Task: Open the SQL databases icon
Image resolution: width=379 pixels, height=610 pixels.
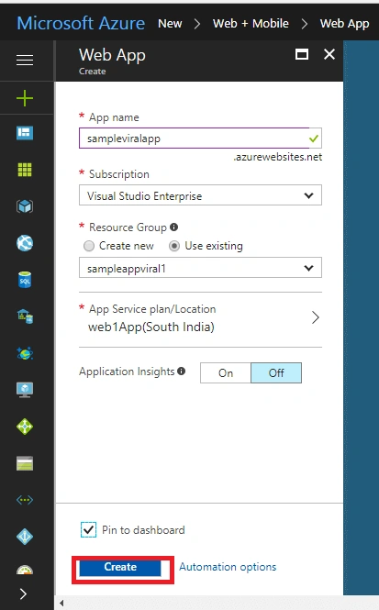Action: [25, 280]
